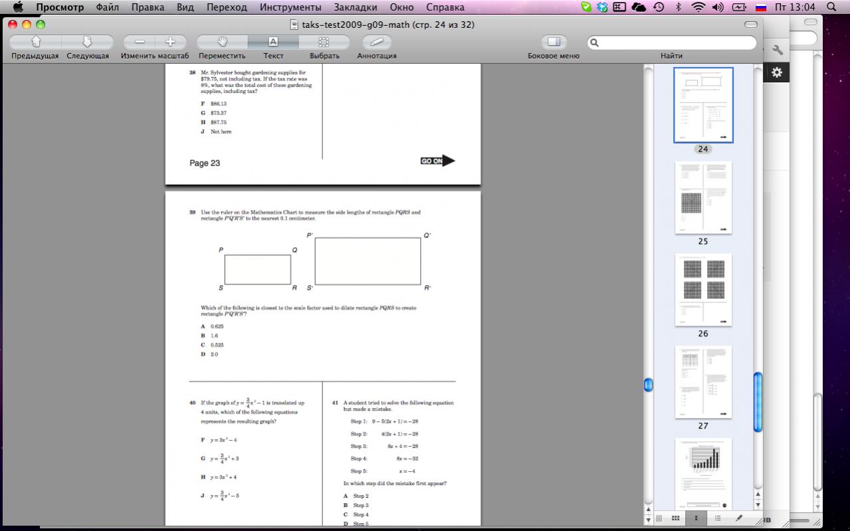Screen dimensions: 850x531
Task: Select the Переместить hand tool
Action: click(222, 42)
